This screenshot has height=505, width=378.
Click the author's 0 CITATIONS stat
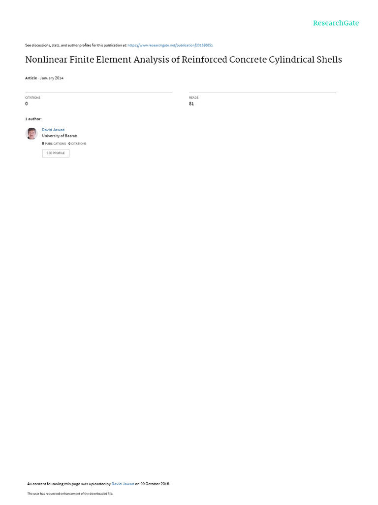coord(77,144)
